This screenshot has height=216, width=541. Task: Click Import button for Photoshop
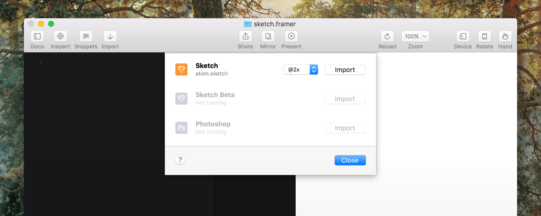coord(345,128)
